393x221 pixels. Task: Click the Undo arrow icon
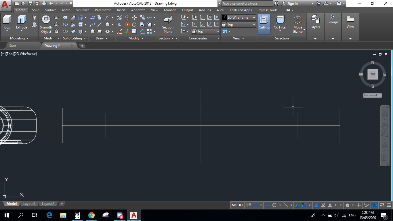pos(51,3)
